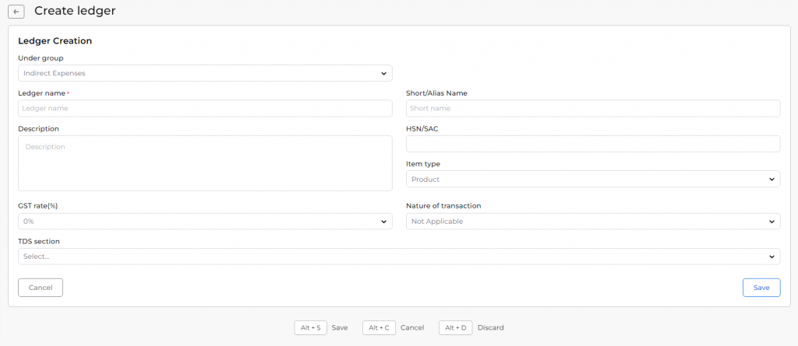The image size is (798, 346).
Task: Focus the Ledger name field
Action: [205, 108]
